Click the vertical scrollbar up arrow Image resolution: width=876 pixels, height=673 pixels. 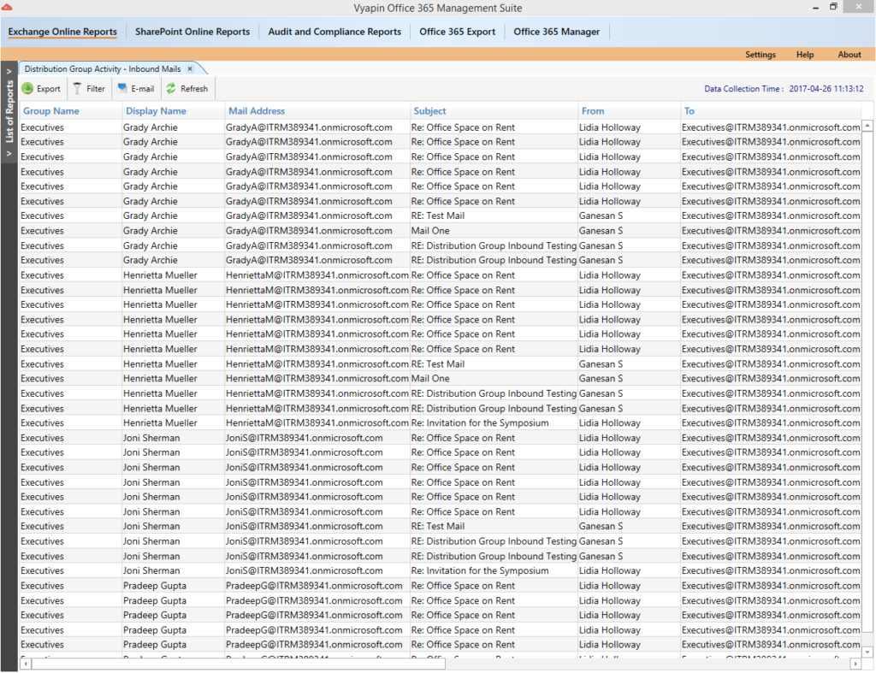point(867,126)
